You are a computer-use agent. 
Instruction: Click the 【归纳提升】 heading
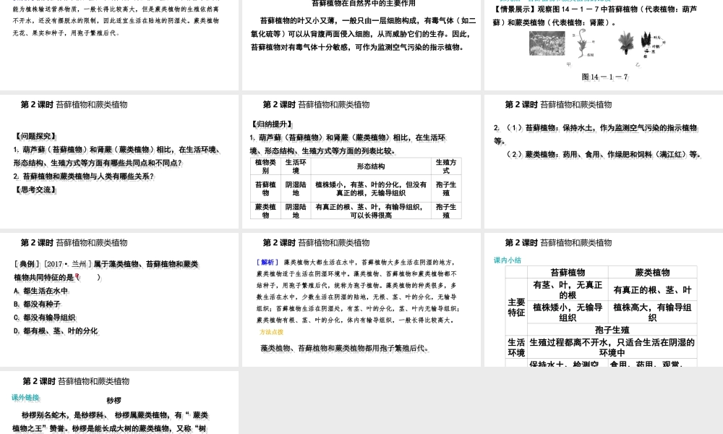click(272, 124)
